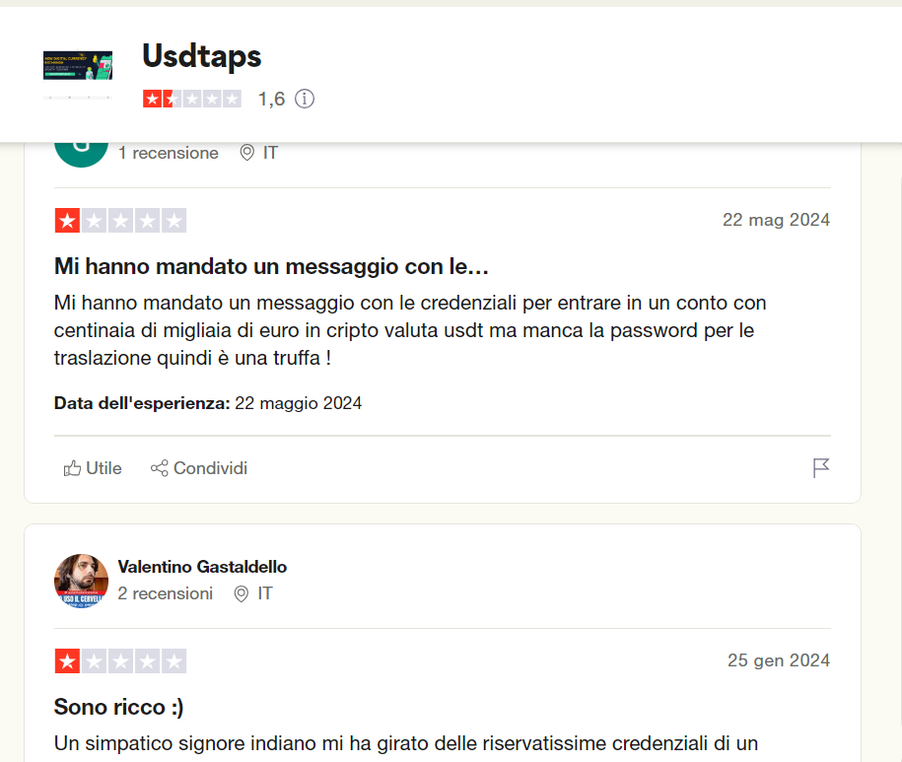Click the Usdtaps company name heading
The image size is (902, 762).
202,56
